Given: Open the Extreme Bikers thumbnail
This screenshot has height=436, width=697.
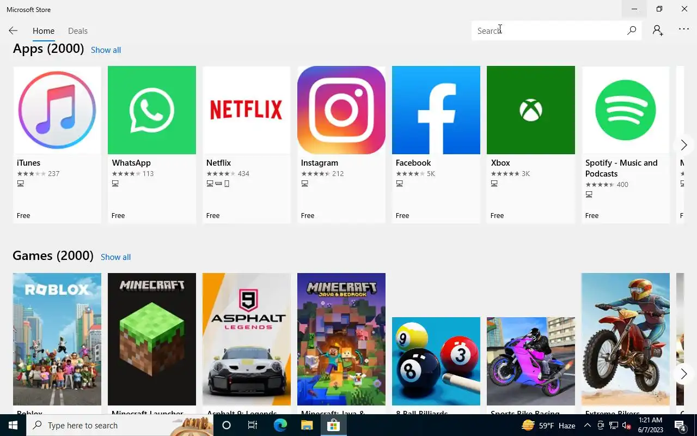Looking at the screenshot, I should point(626,339).
